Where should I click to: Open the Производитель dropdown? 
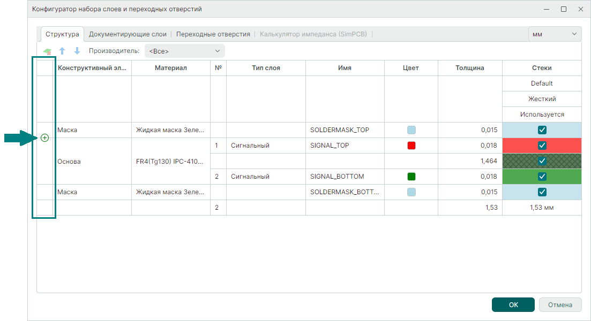click(184, 51)
